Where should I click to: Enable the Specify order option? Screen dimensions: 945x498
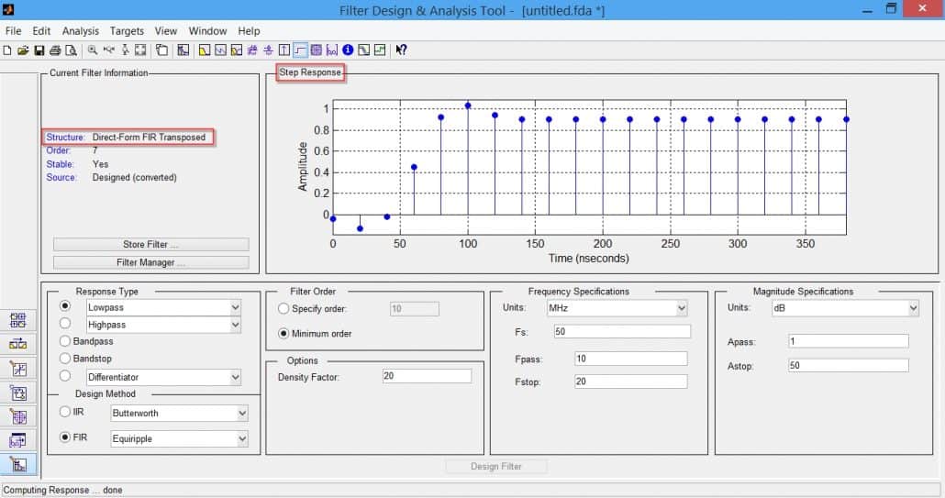[313, 308]
